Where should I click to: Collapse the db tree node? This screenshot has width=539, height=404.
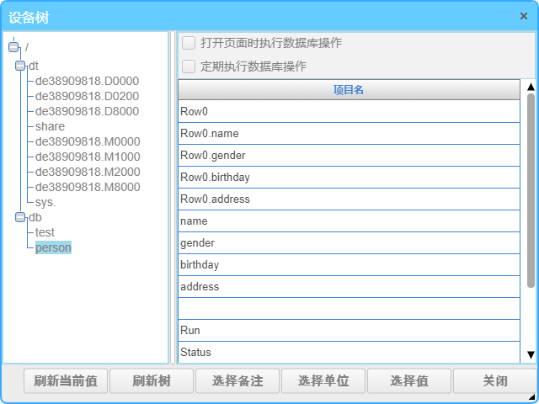pyautogui.click(x=20, y=217)
